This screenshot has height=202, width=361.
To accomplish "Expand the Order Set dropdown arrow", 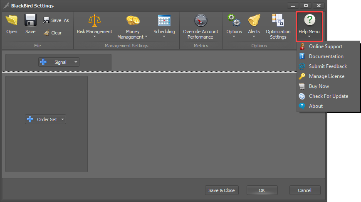I will (62, 119).
